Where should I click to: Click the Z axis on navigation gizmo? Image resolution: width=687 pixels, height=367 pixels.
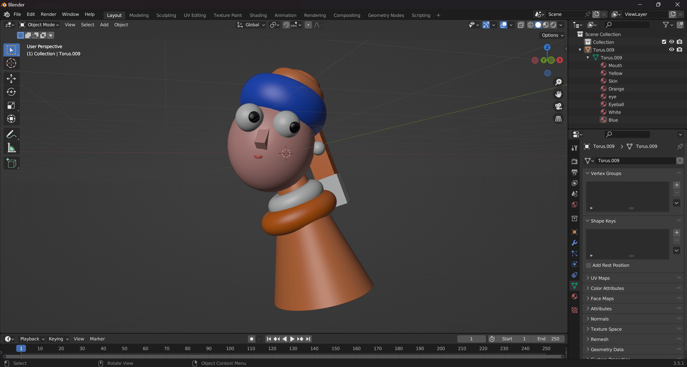click(547, 47)
